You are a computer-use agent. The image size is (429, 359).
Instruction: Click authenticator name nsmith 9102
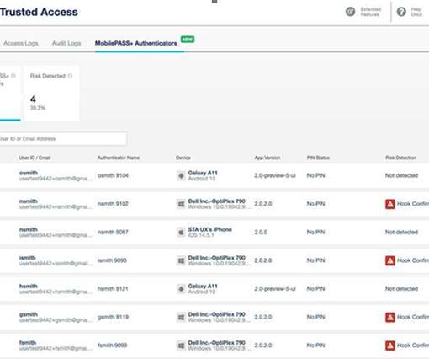[x=113, y=204]
